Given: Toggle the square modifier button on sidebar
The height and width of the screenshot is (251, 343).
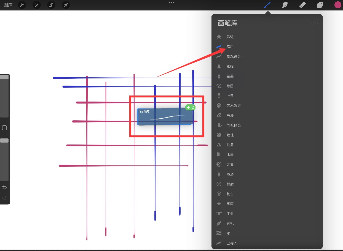Looking at the screenshot, I should point(4,128).
